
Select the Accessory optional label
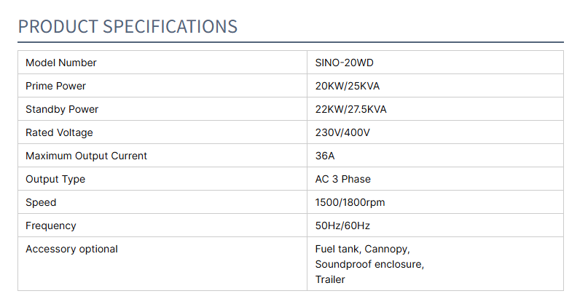(x=71, y=249)
